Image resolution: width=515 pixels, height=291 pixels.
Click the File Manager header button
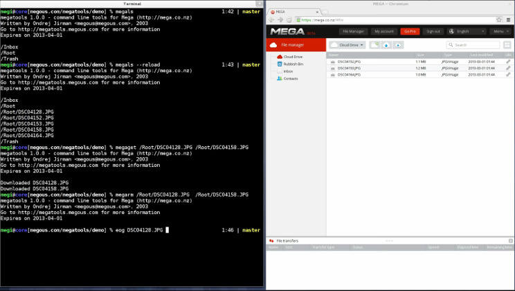point(353,31)
